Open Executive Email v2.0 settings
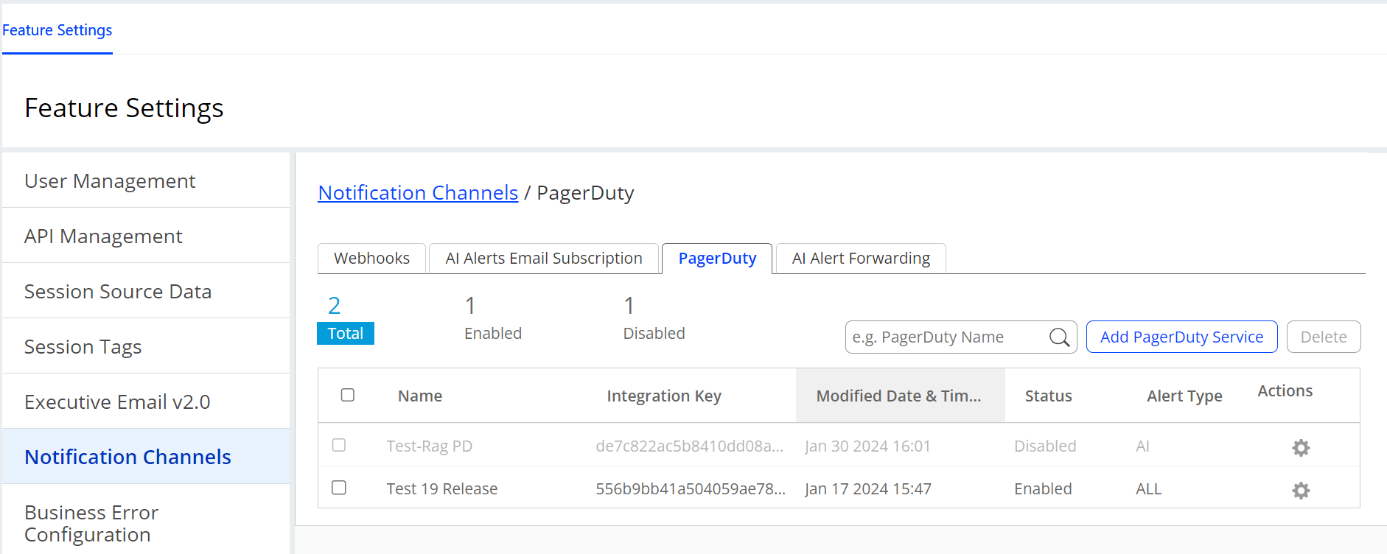 [117, 402]
